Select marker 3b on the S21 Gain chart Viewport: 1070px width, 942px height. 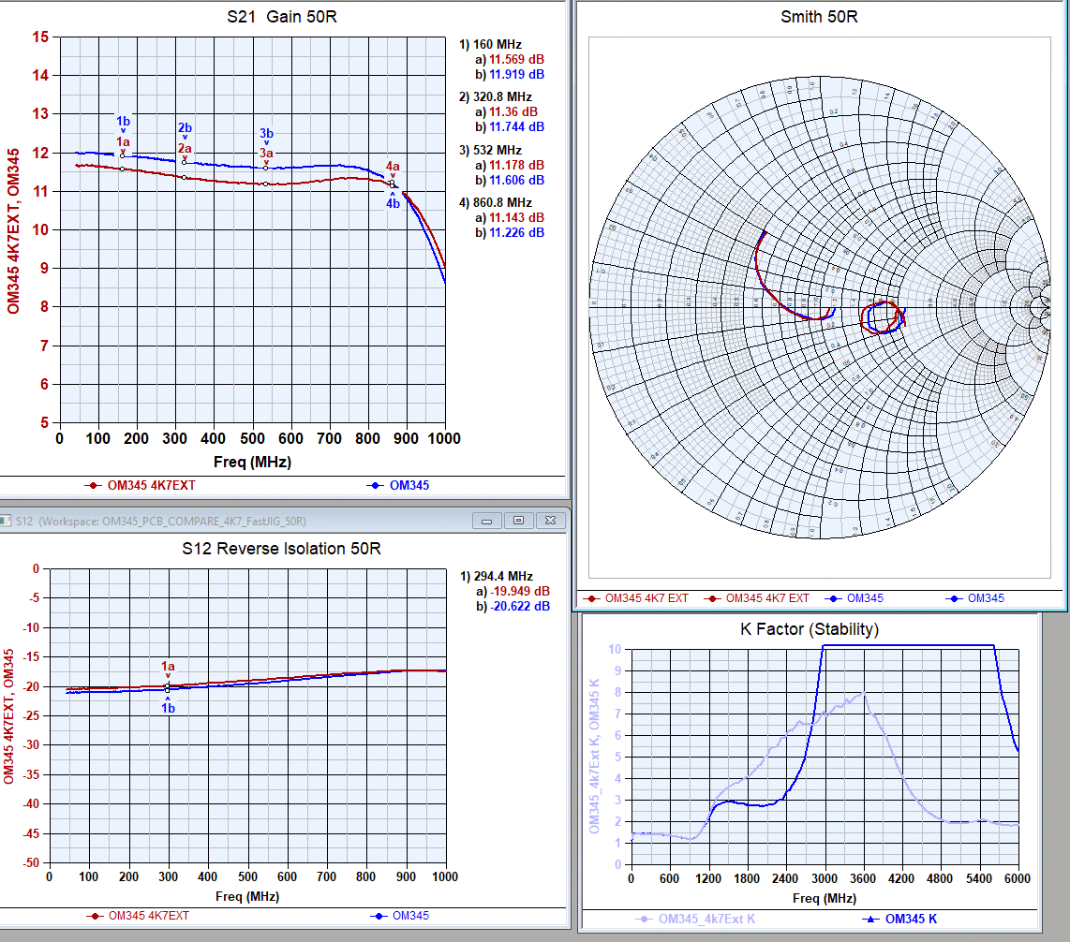pyautogui.click(x=266, y=134)
